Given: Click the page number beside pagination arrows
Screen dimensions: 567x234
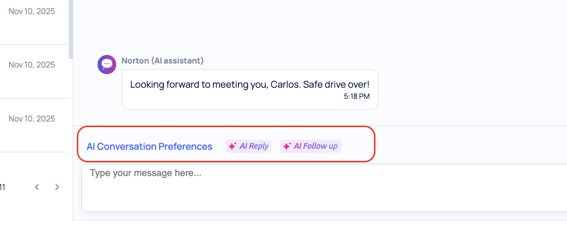Looking at the screenshot, I should click(x=3, y=187).
